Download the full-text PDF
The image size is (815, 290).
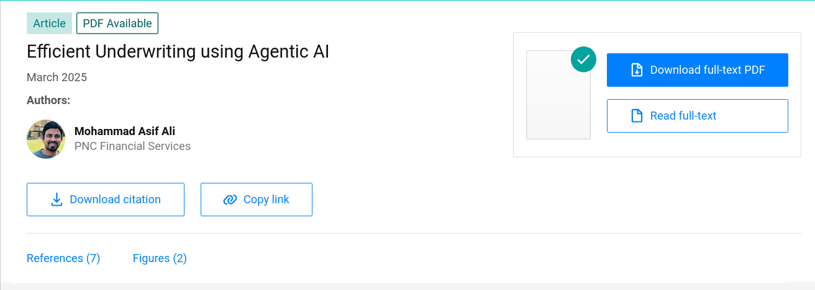(x=698, y=70)
